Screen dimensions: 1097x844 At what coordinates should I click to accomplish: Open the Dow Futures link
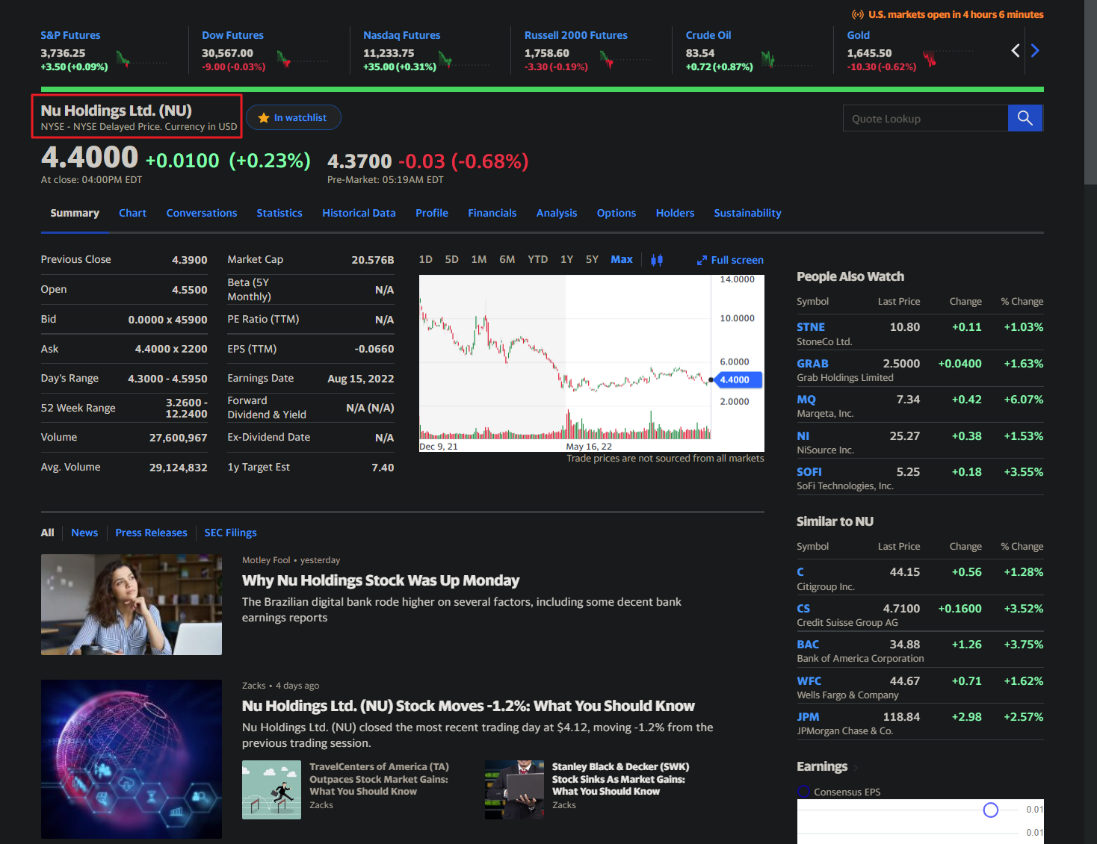[232, 35]
